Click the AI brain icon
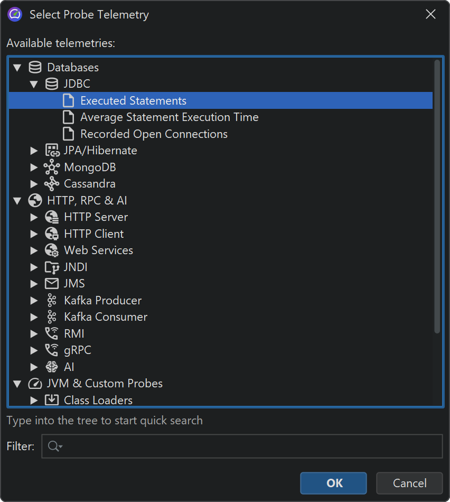The image size is (450, 502). pos(52,367)
